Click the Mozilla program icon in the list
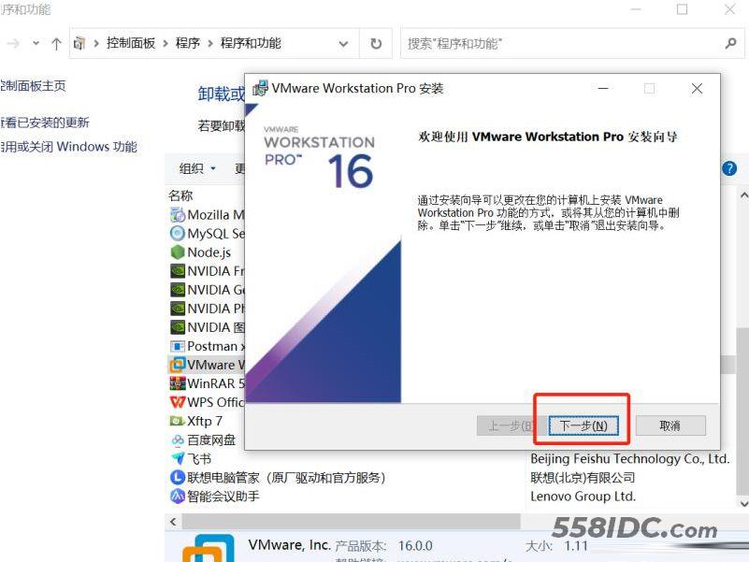 pyautogui.click(x=178, y=215)
